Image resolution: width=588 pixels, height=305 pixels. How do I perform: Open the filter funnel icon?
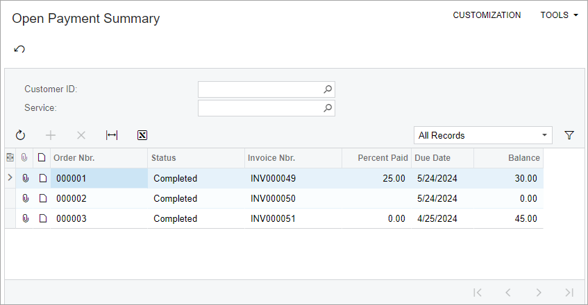click(x=569, y=135)
